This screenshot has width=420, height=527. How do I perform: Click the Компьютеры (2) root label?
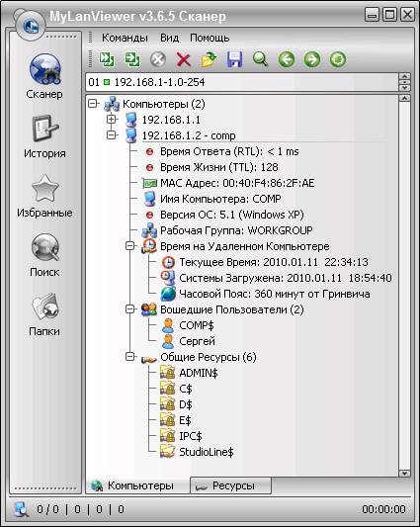point(164,104)
